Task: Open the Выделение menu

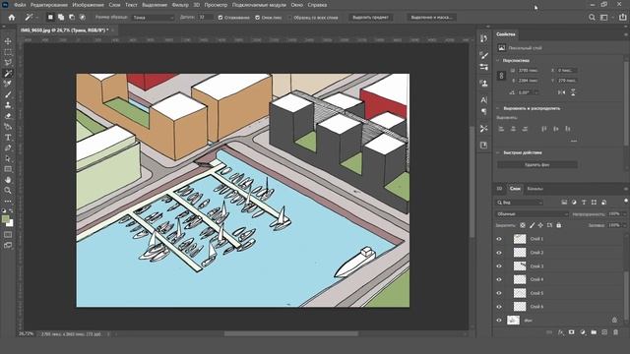Action: [x=155, y=5]
